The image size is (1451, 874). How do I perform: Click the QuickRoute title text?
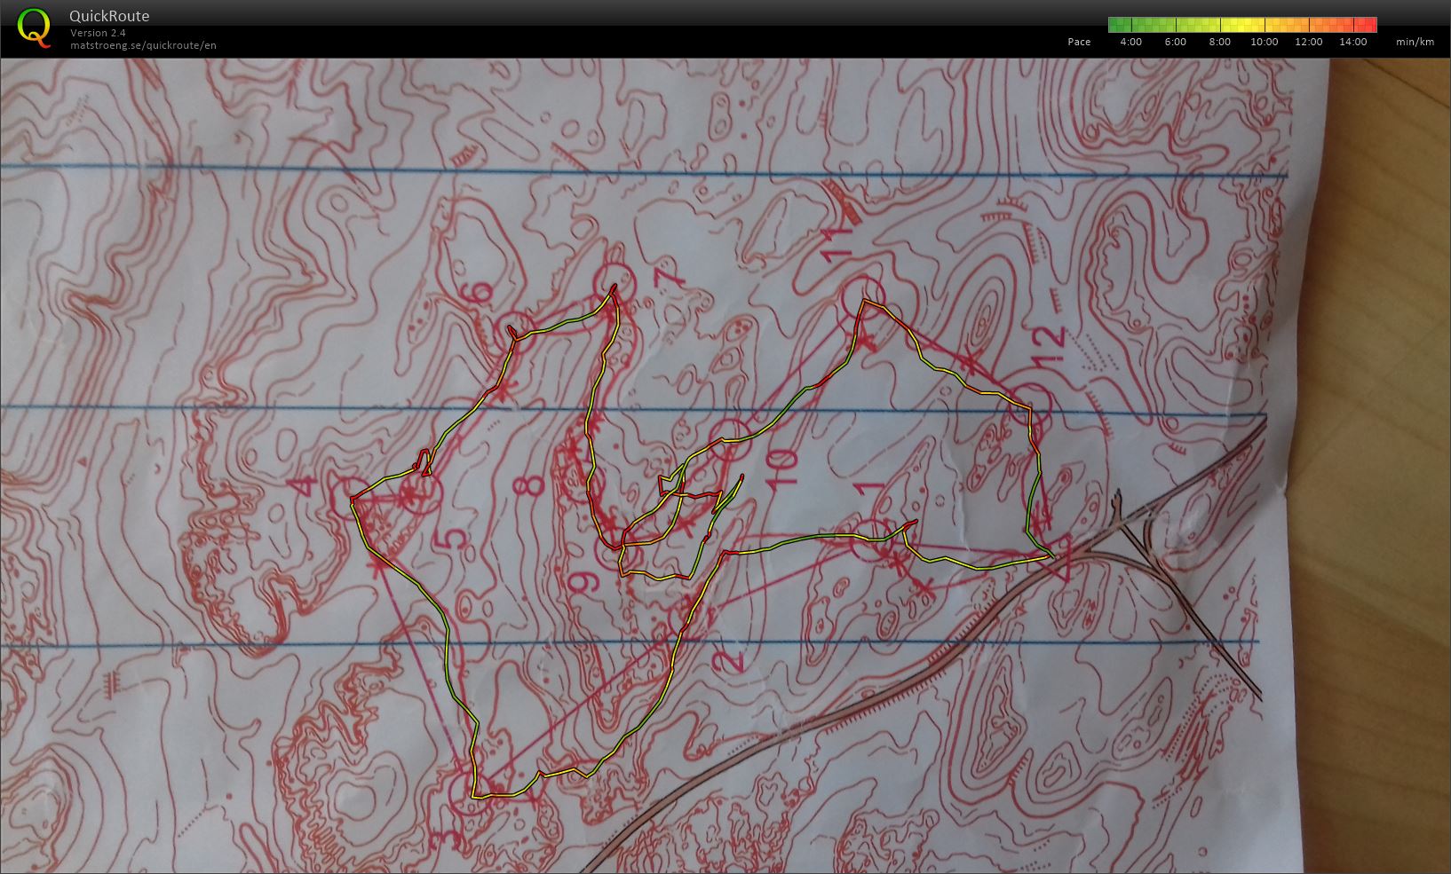[109, 16]
